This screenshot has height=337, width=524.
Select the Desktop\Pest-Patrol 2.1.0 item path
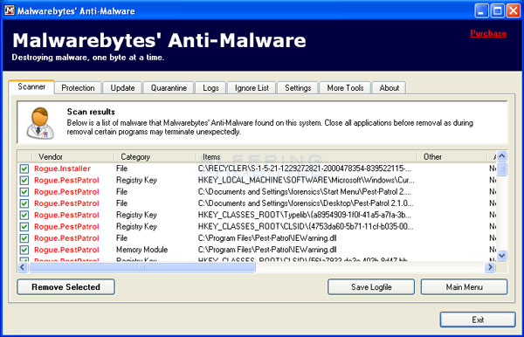pos(306,203)
